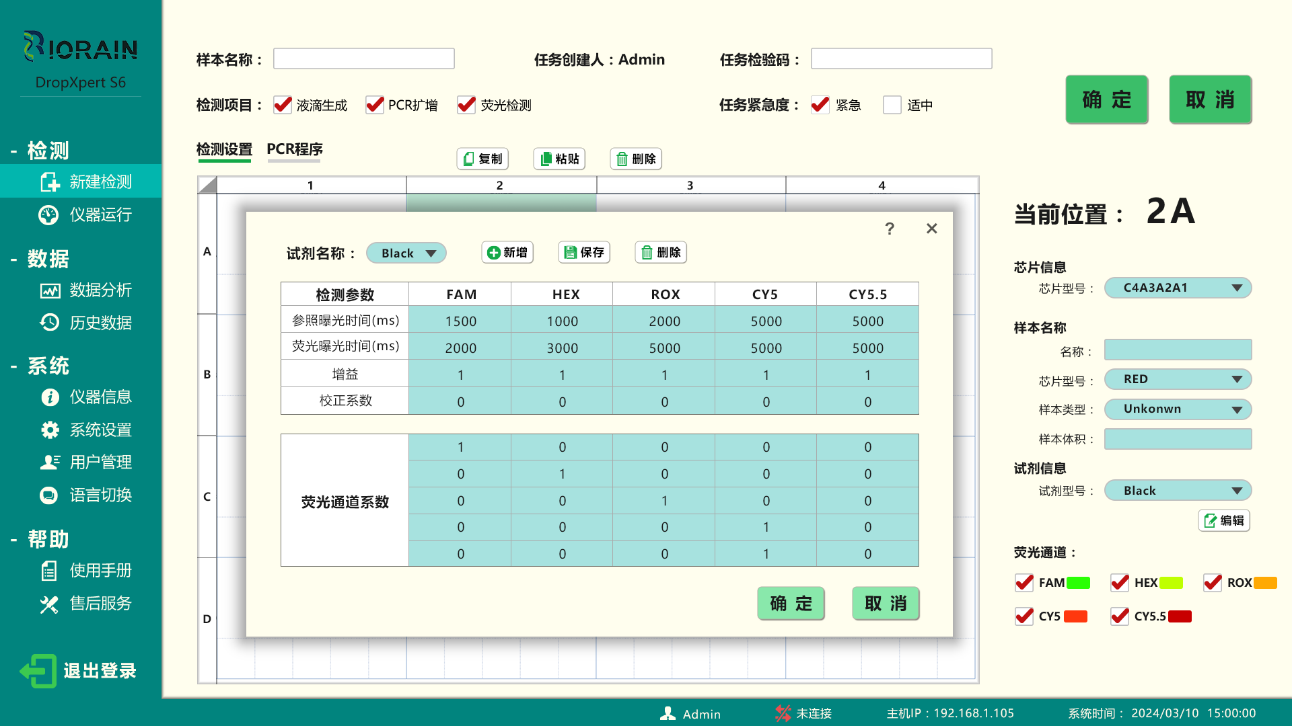The height and width of the screenshot is (726, 1292).
Task: Open the 试剂名称 Black dropdown
Action: 406,253
